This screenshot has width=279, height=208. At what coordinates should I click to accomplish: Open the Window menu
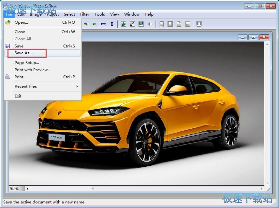pos(132,14)
